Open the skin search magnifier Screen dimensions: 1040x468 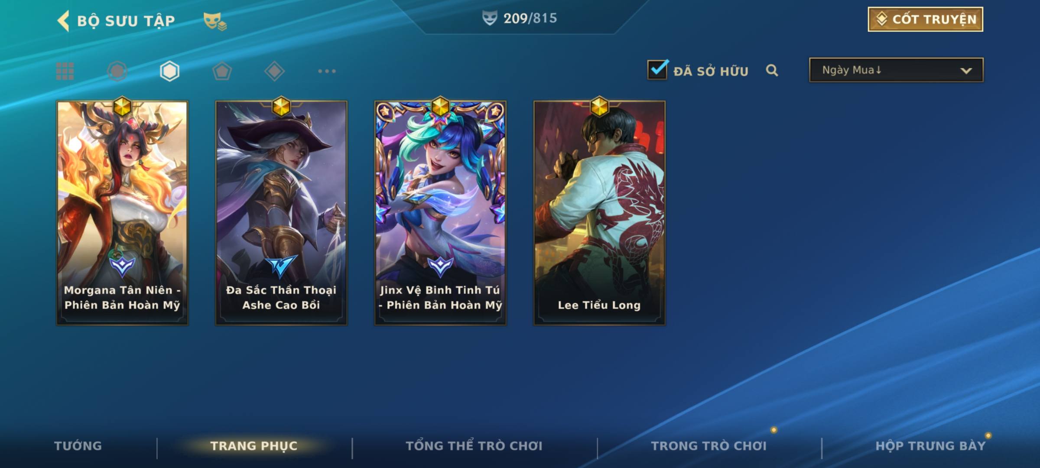pos(772,70)
